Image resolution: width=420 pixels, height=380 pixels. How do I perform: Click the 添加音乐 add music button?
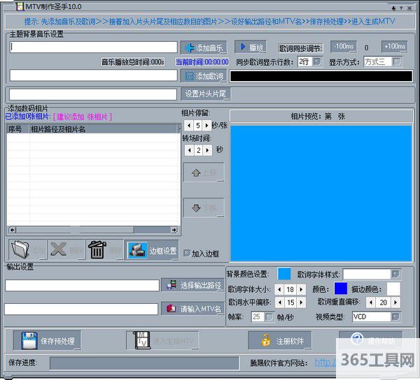(204, 47)
